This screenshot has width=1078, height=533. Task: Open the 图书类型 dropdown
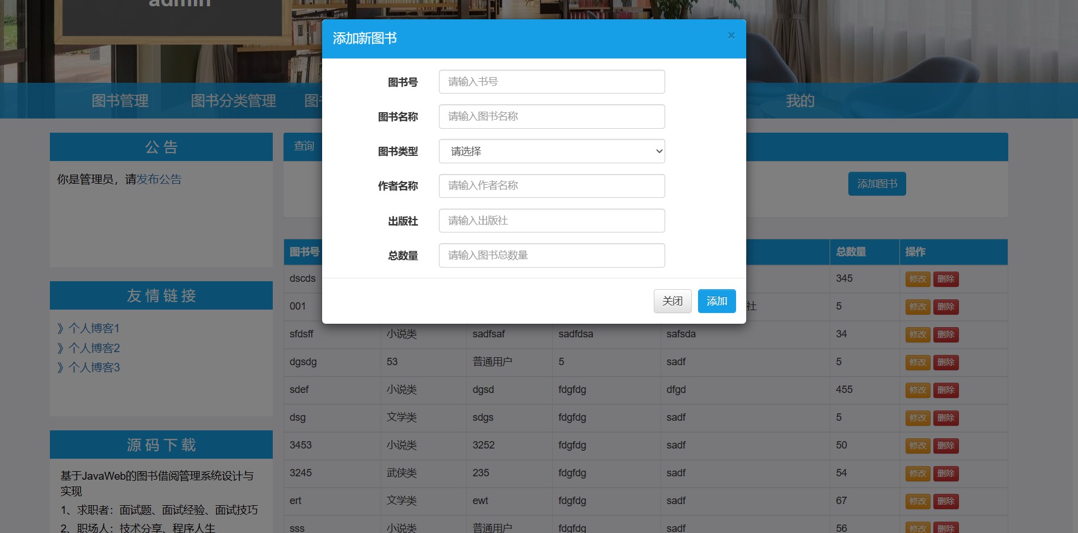pos(552,151)
